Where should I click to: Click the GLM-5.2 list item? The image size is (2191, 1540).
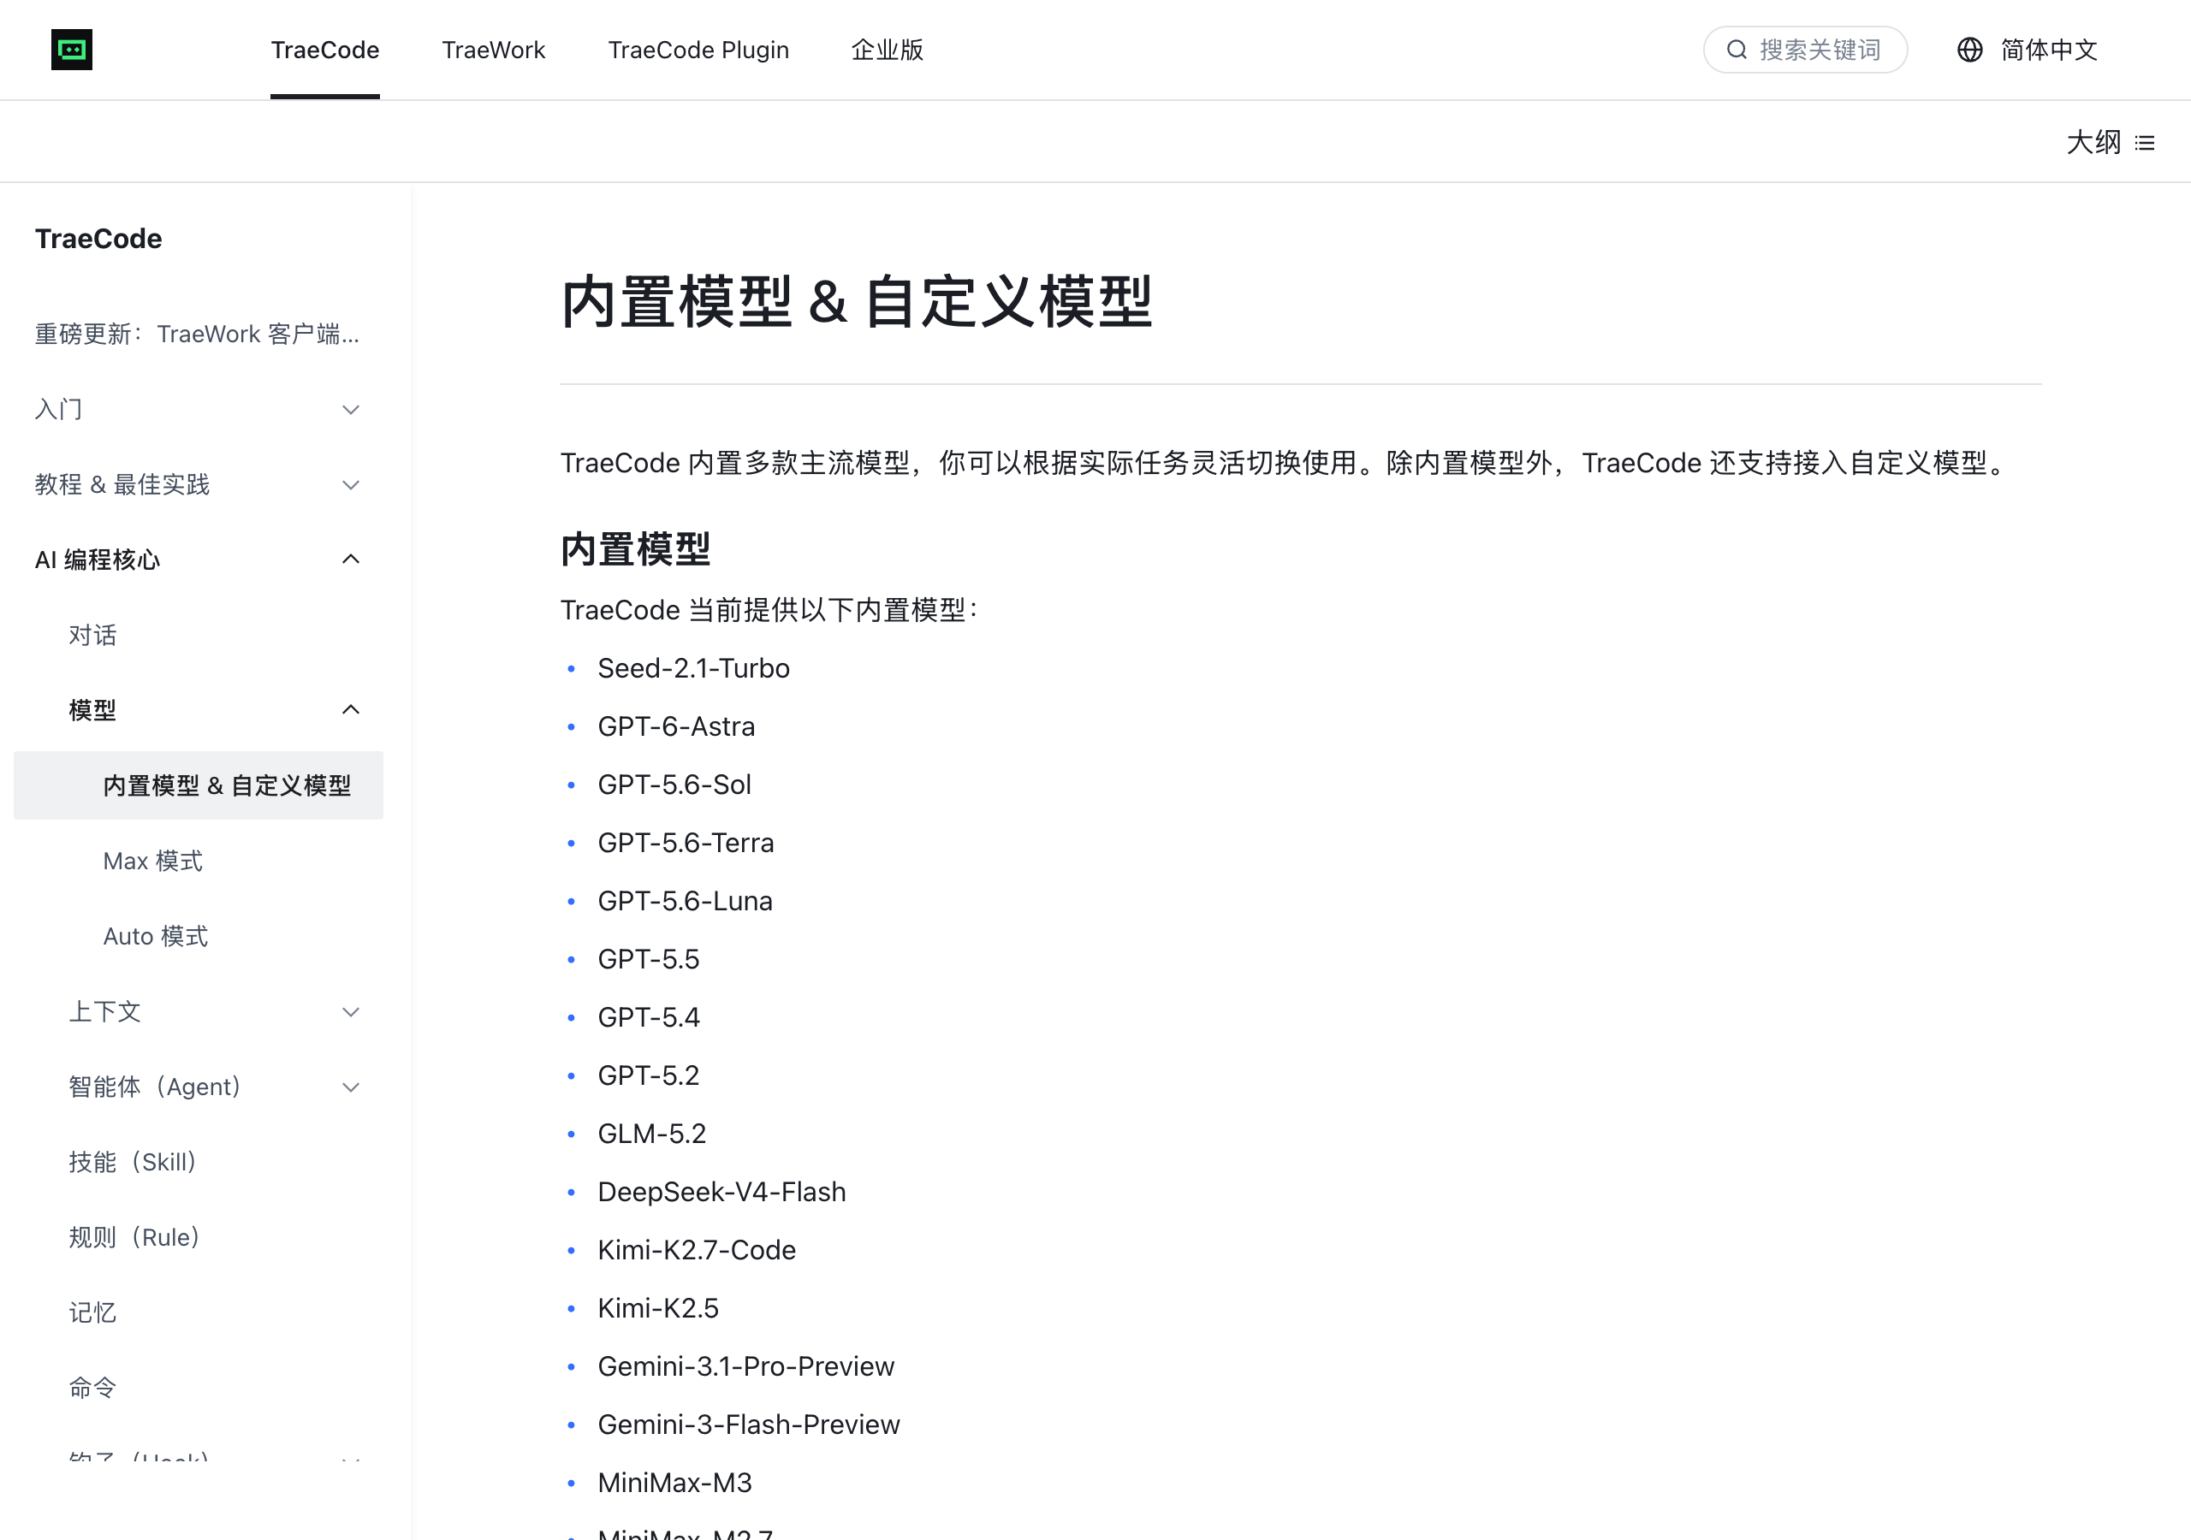tap(652, 1134)
